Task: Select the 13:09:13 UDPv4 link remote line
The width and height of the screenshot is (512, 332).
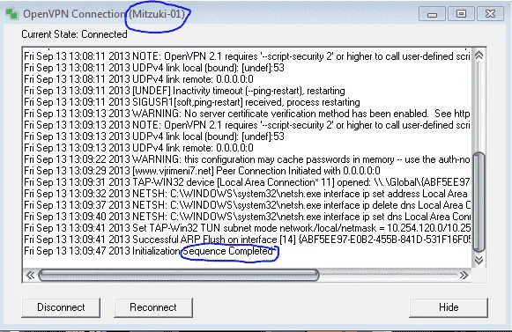Action: pyautogui.click(x=138, y=148)
